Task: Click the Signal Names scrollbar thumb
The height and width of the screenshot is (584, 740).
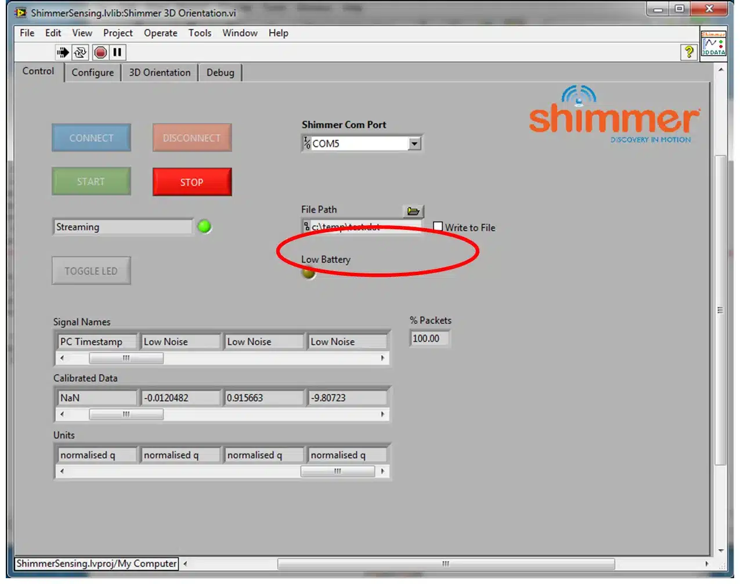Action: [x=126, y=358]
